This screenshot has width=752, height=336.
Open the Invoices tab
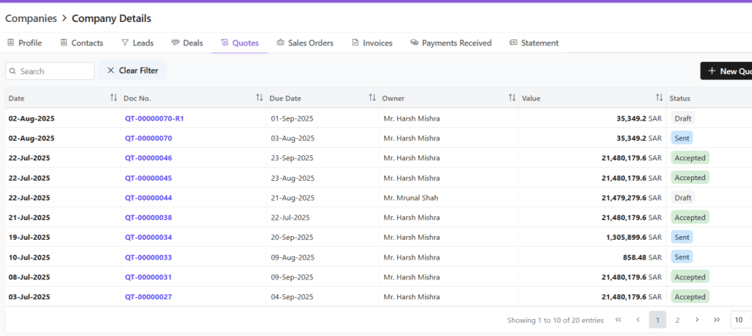[x=372, y=43]
